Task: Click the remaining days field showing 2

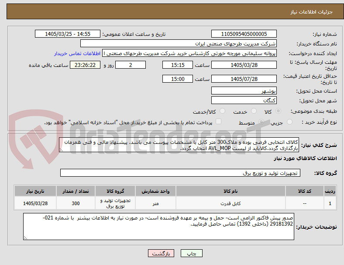Action: click(131, 65)
